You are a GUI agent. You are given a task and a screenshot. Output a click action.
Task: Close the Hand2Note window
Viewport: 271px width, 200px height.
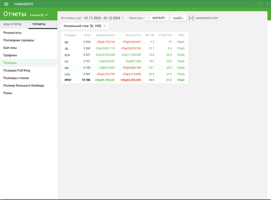click(268, 4)
